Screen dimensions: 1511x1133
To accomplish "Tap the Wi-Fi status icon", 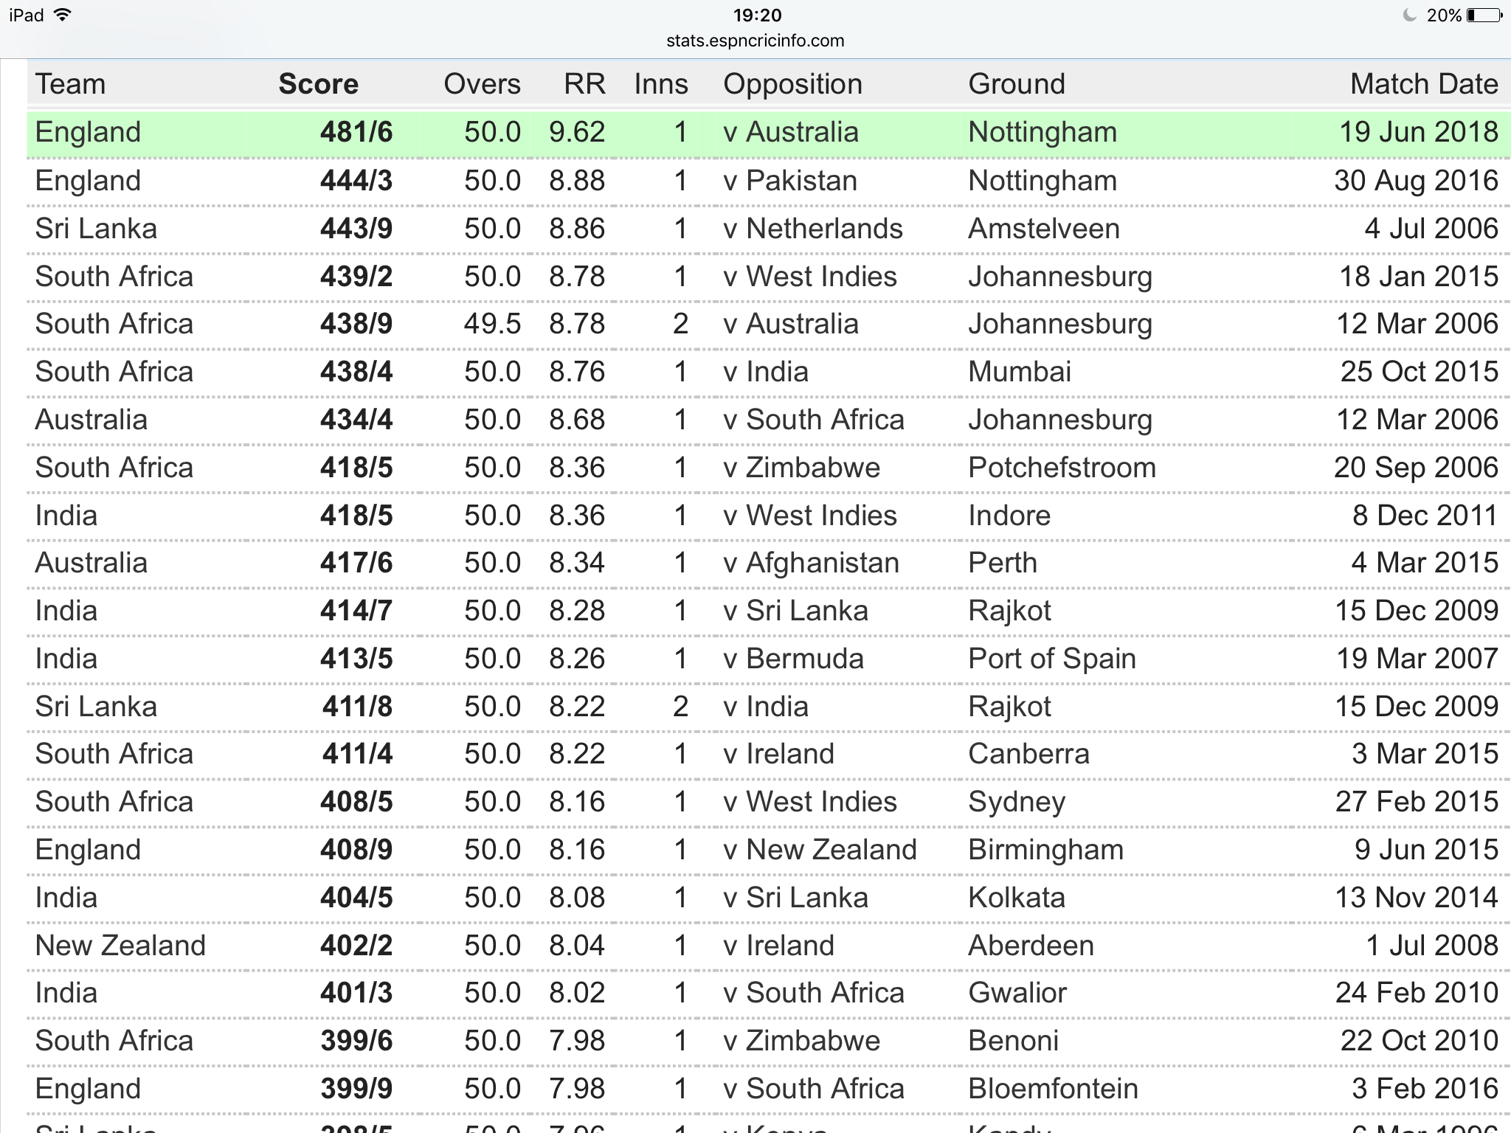I will pyautogui.click(x=63, y=15).
